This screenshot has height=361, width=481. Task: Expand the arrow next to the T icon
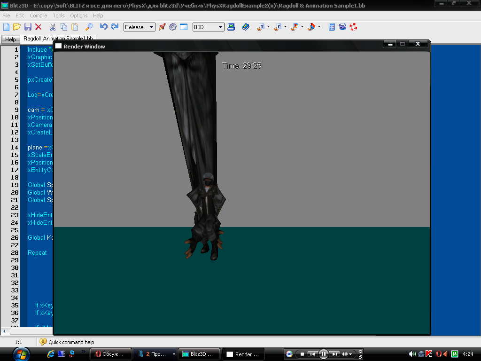268,27
